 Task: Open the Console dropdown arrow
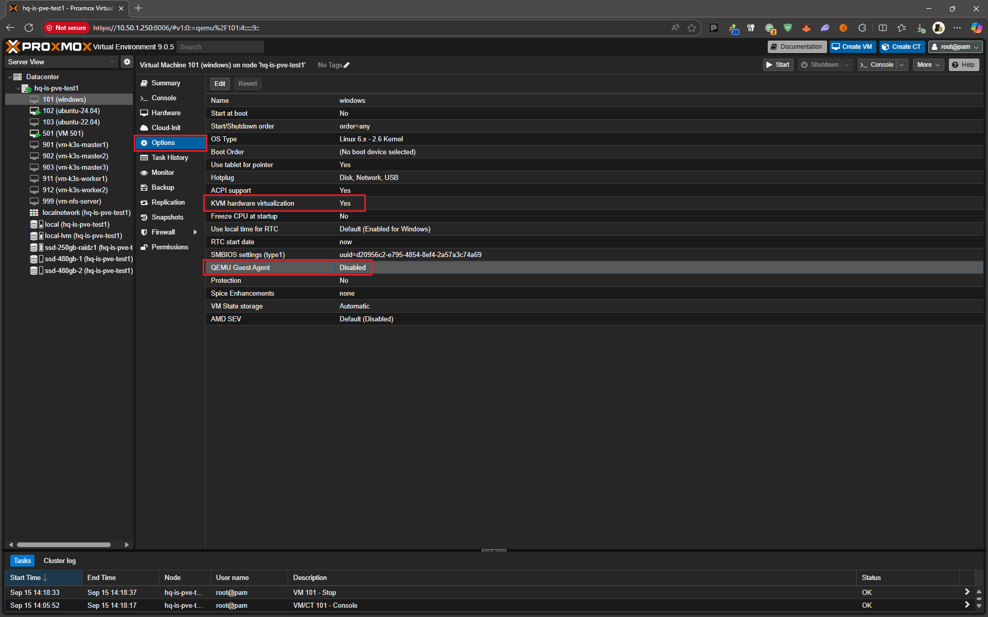click(x=902, y=65)
